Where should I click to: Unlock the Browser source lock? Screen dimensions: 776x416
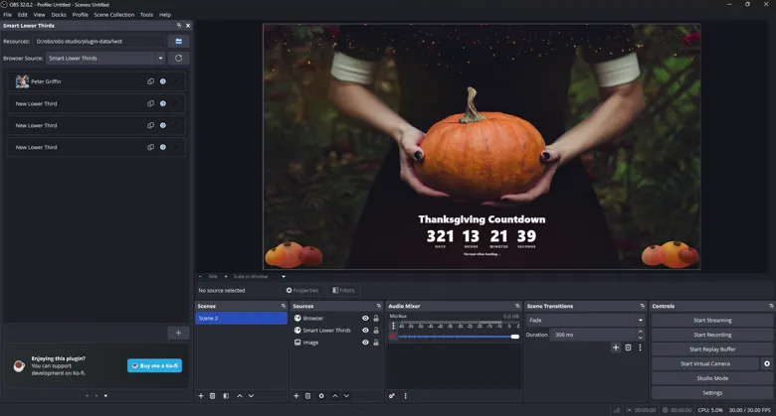[376, 318]
